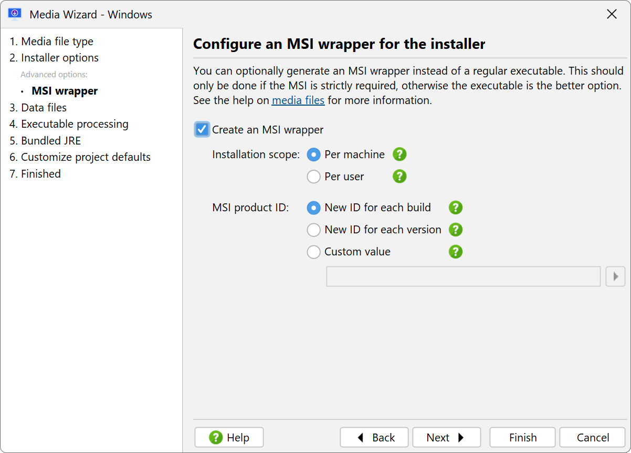Go to Data files step
The height and width of the screenshot is (453, 631).
(38, 108)
